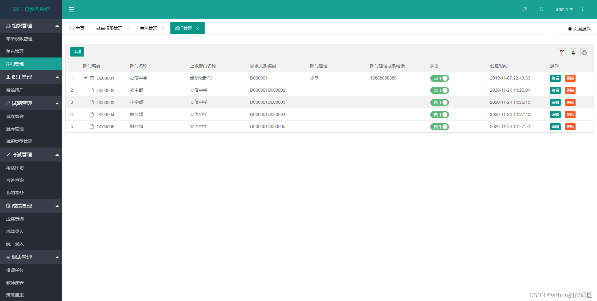Screen dimensions: 597x301
Task: Collapse the 成绩管理 sidebar group
Action: [x=31, y=206]
